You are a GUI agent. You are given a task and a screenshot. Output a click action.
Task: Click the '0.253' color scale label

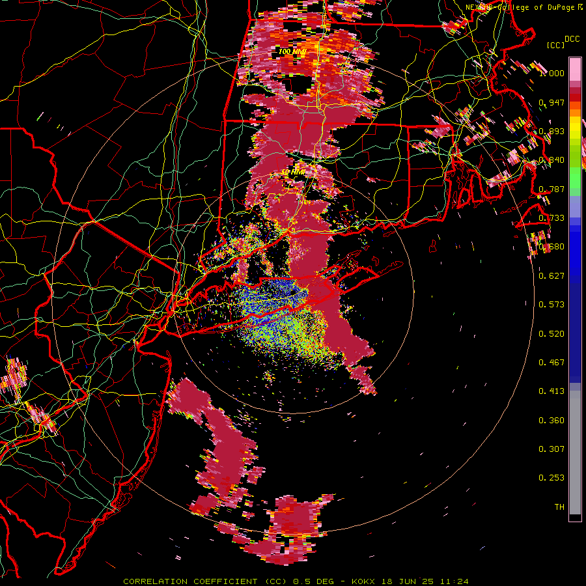(551, 478)
